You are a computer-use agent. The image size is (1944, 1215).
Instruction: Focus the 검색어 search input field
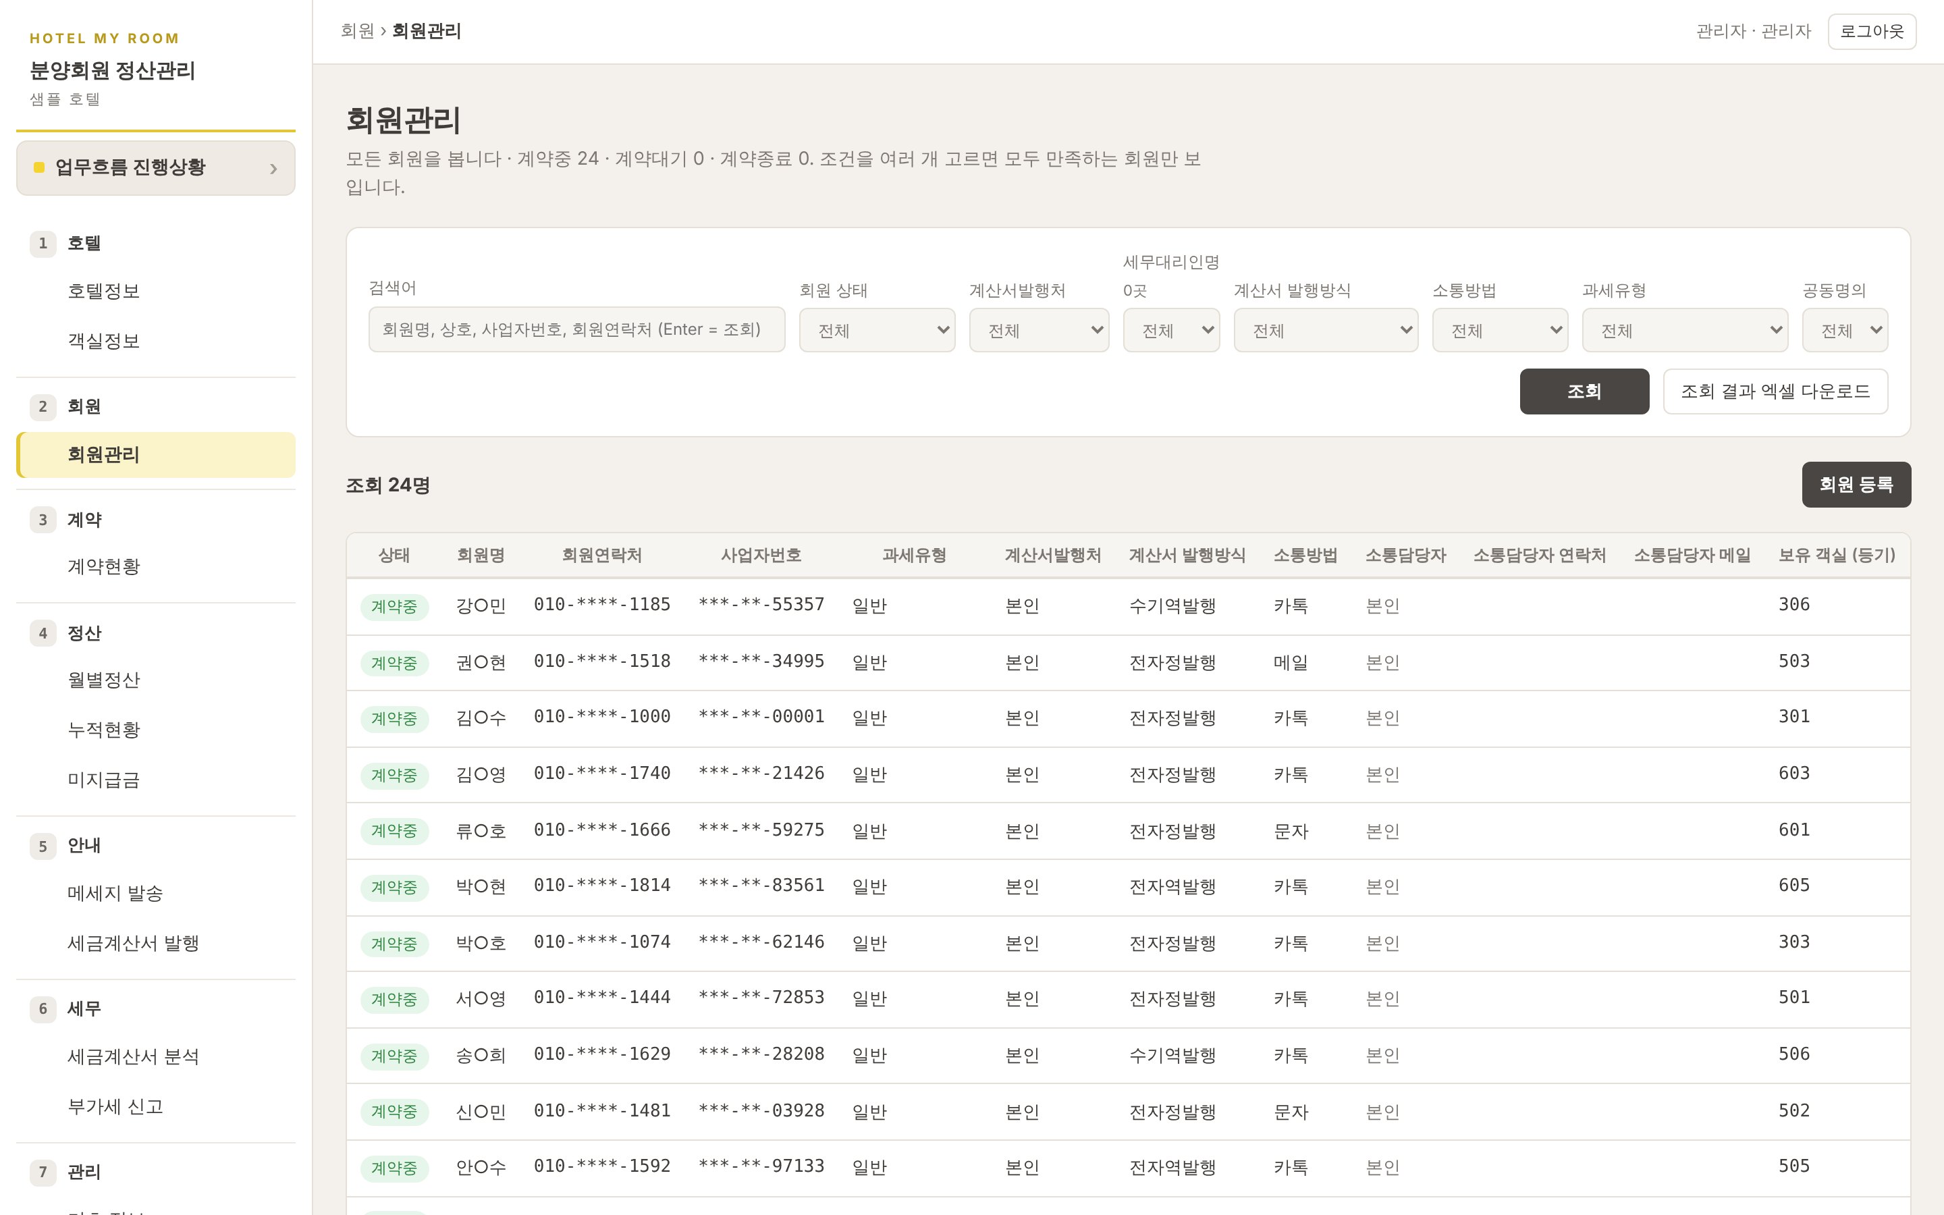[576, 329]
